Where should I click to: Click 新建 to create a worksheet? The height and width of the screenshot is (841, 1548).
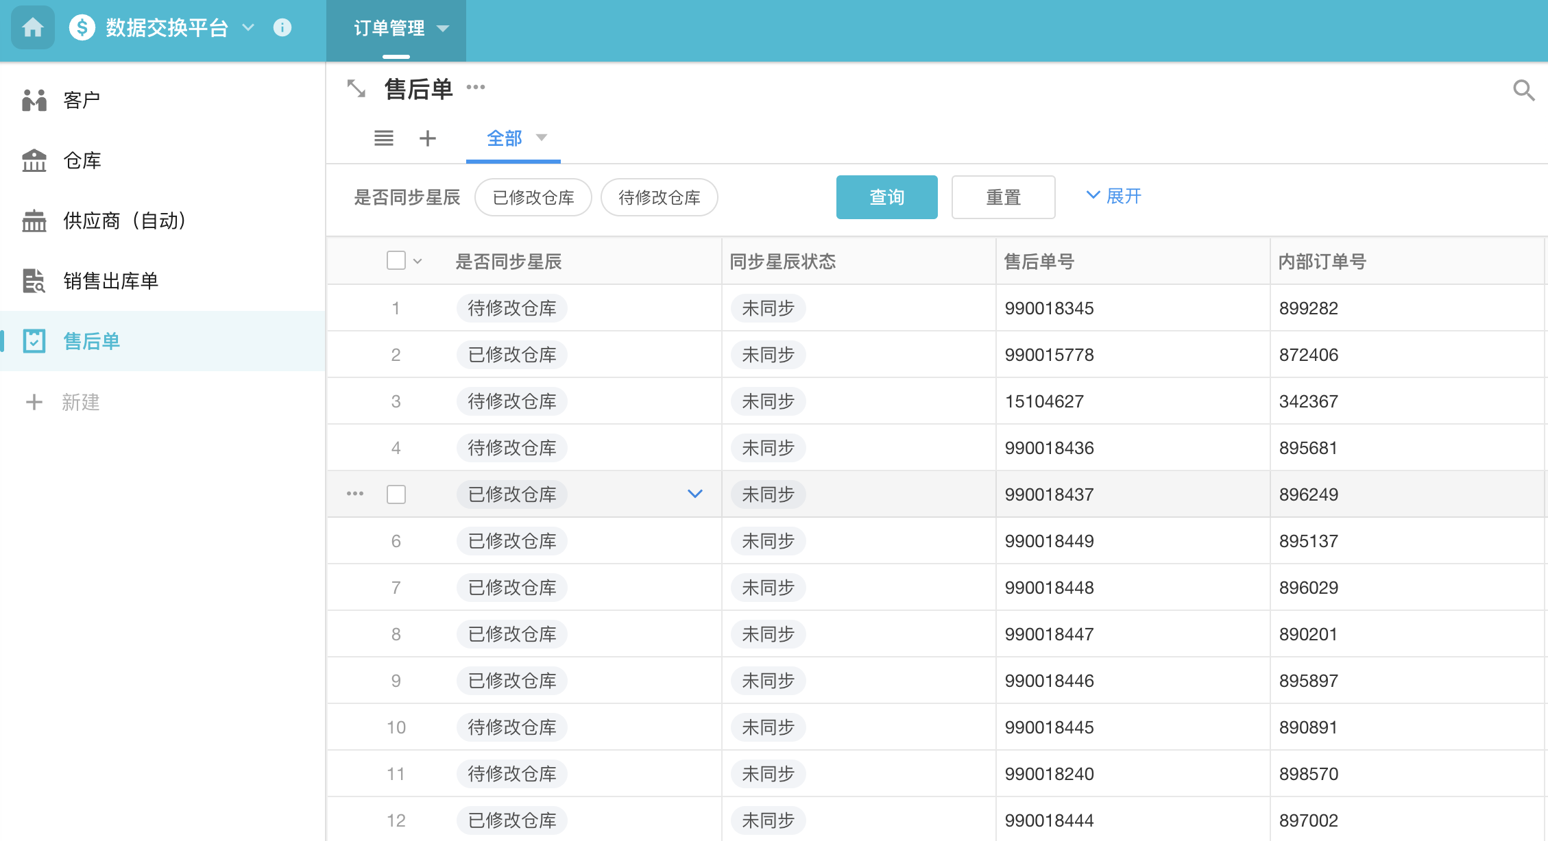click(x=81, y=402)
